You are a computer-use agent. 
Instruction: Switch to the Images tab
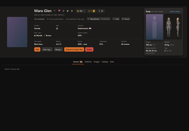coord(96,62)
